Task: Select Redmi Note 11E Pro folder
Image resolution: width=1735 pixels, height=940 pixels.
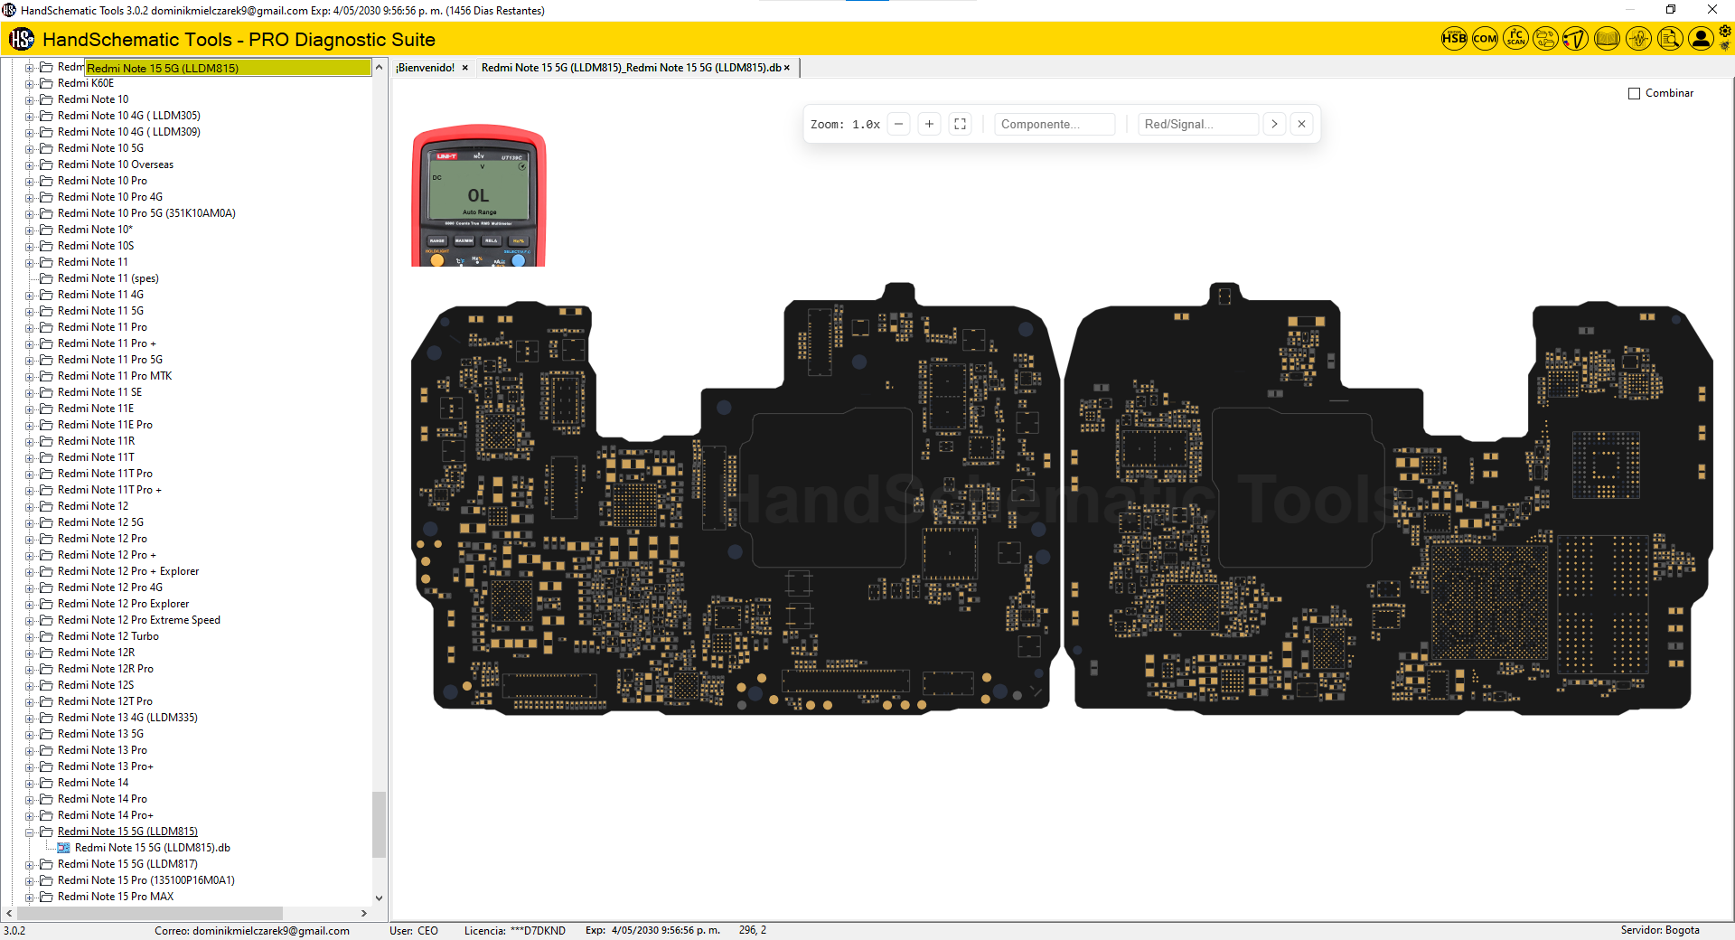Action: 105,425
